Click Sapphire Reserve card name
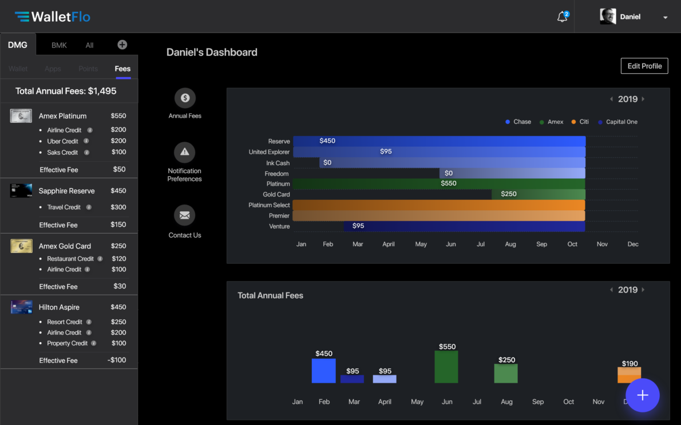 pos(66,191)
